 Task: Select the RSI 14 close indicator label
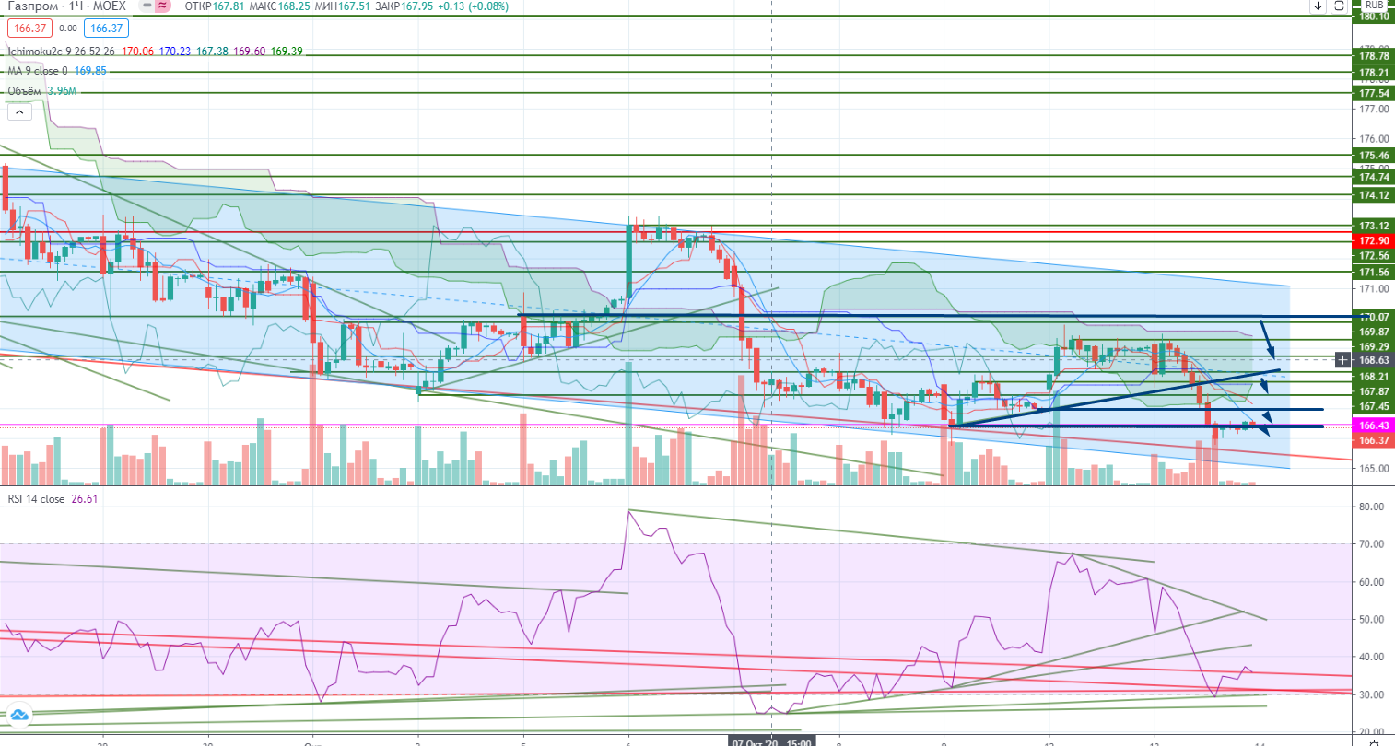[x=37, y=499]
